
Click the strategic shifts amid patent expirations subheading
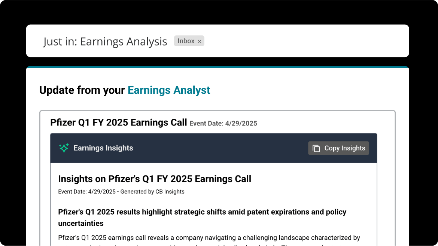tap(202, 217)
